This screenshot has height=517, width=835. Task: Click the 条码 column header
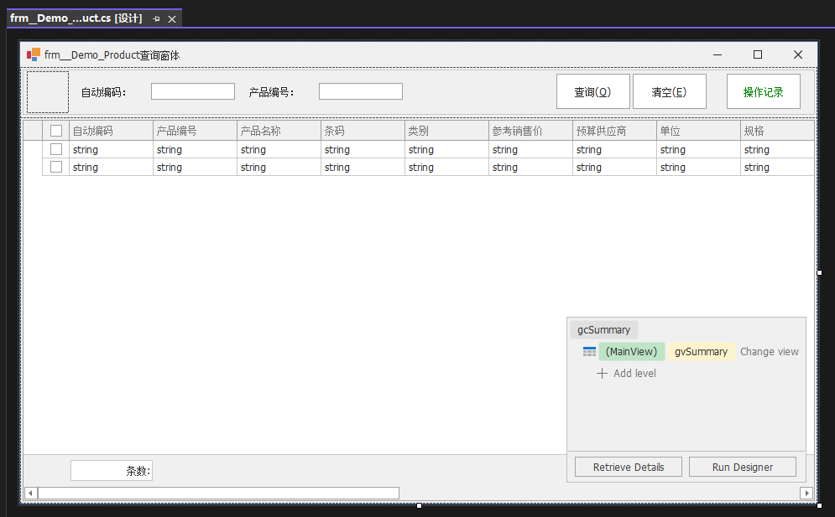point(363,131)
